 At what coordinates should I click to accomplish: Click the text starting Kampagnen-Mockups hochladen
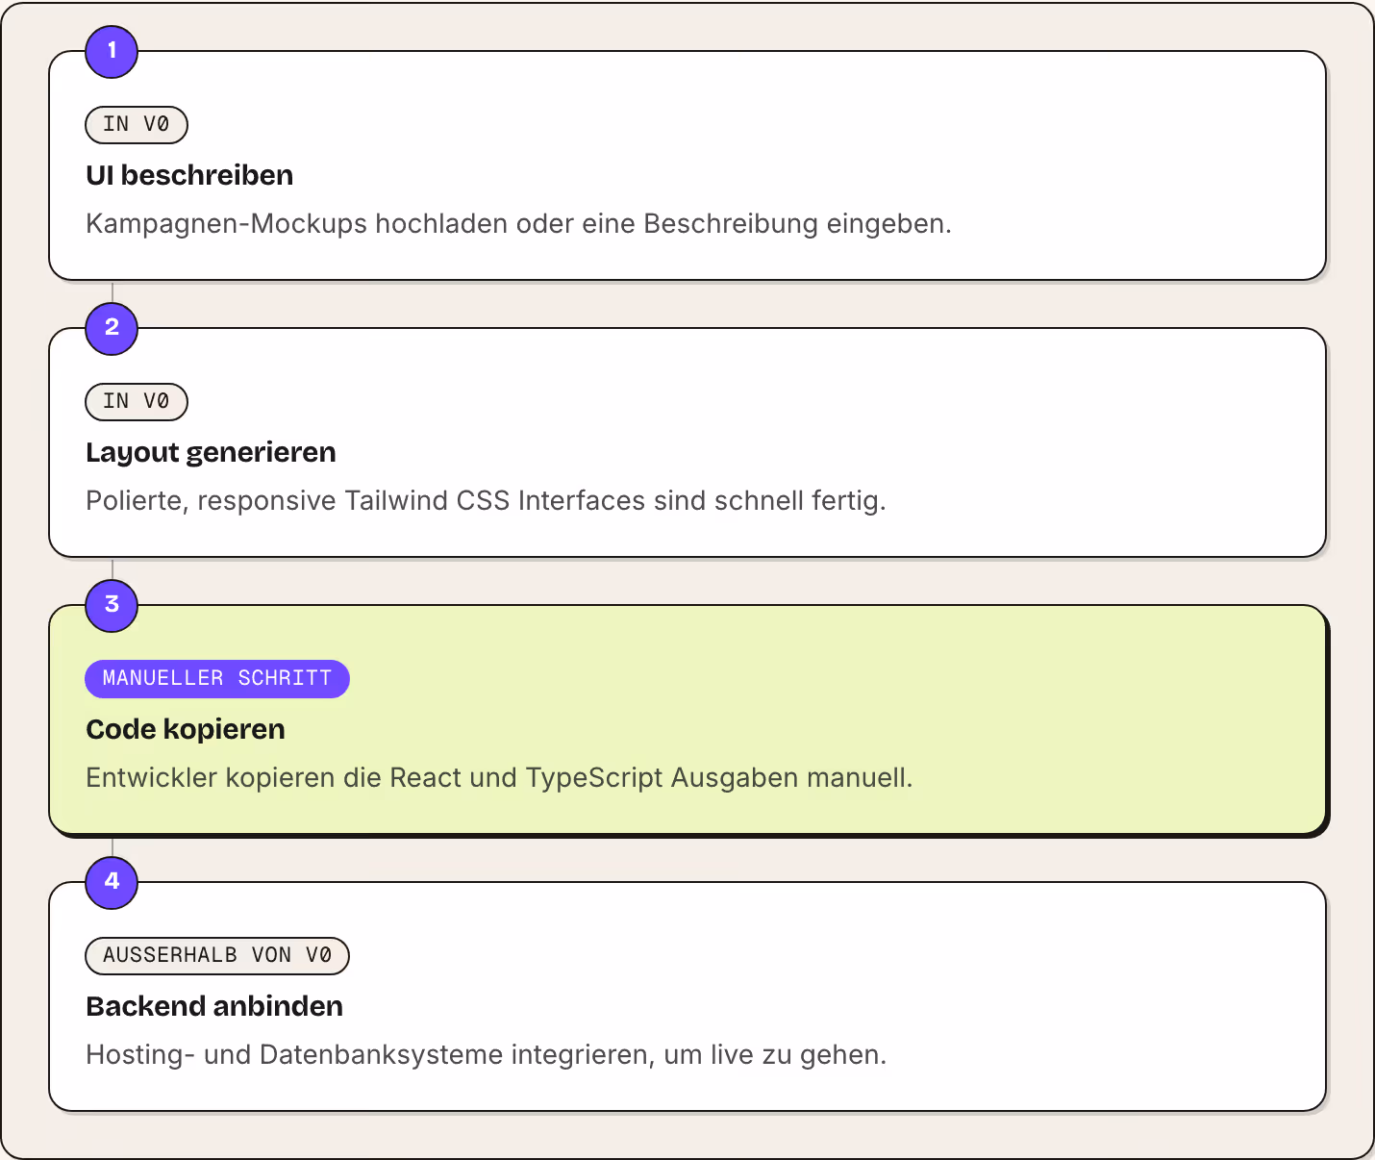pos(518,223)
